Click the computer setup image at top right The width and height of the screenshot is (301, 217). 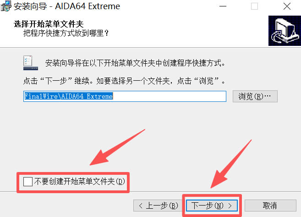click(285, 31)
